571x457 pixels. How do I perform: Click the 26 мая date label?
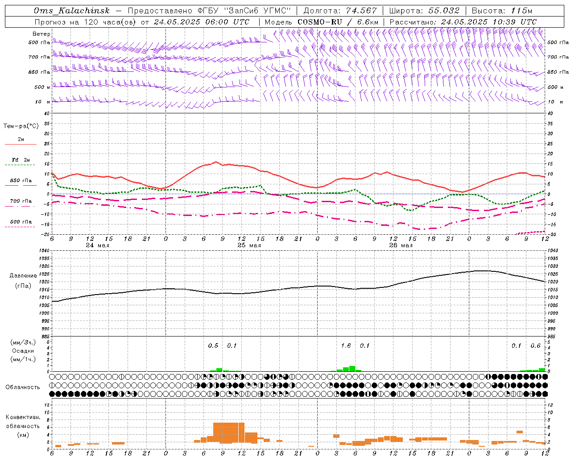tap(401, 245)
